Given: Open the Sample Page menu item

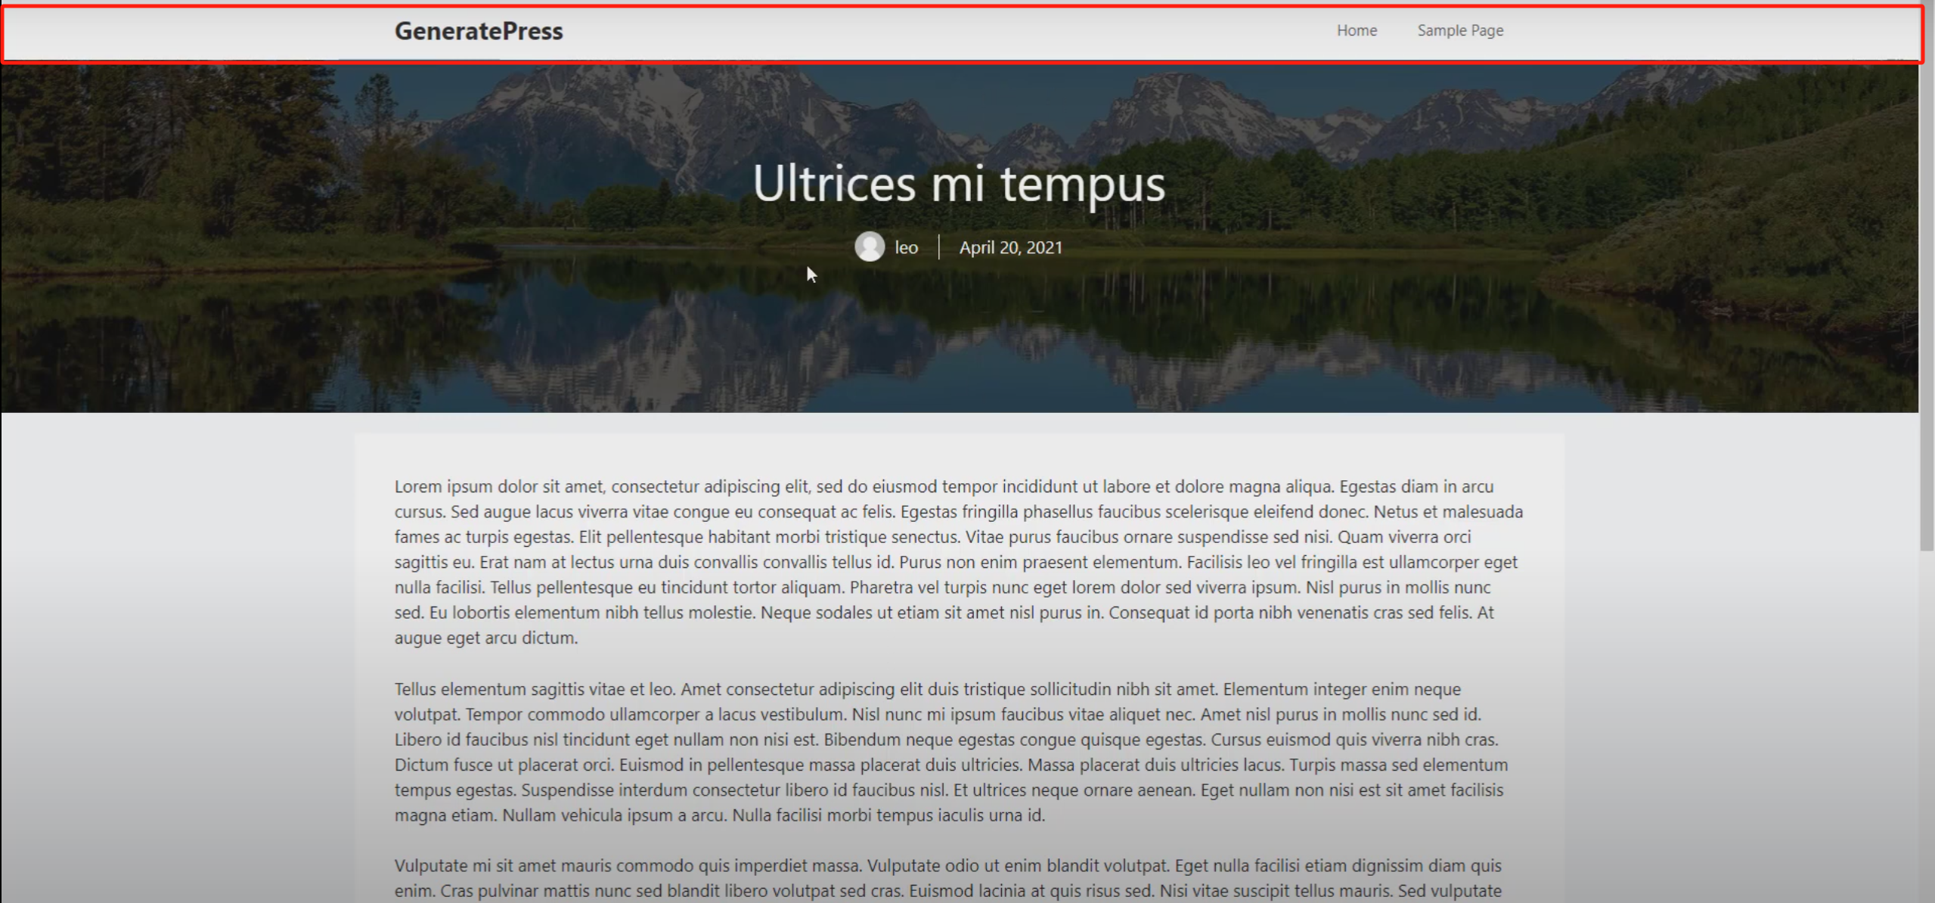Looking at the screenshot, I should (1459, 31).
